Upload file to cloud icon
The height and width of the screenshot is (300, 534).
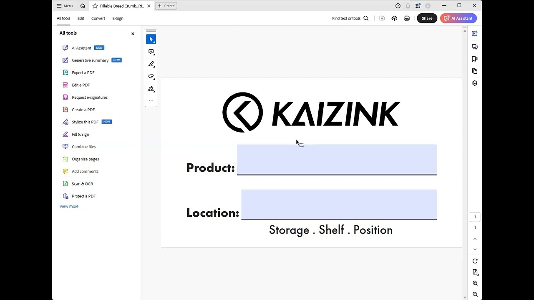[x=394, y=18]
